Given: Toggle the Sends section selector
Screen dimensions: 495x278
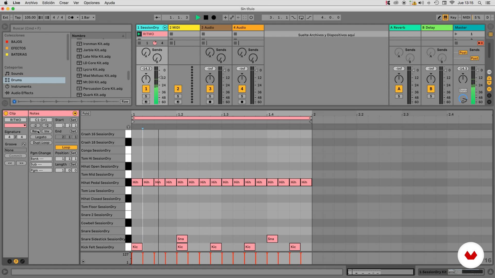Looking at the screenshot, I should (489, 78).
